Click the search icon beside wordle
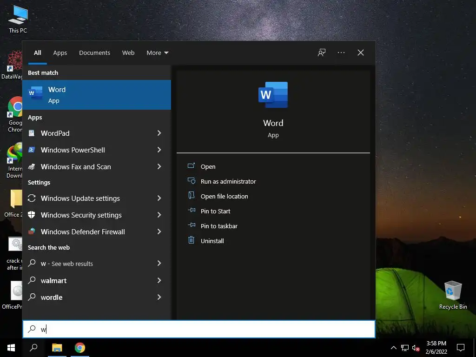The image size is (476, 357). pos(32,297)
